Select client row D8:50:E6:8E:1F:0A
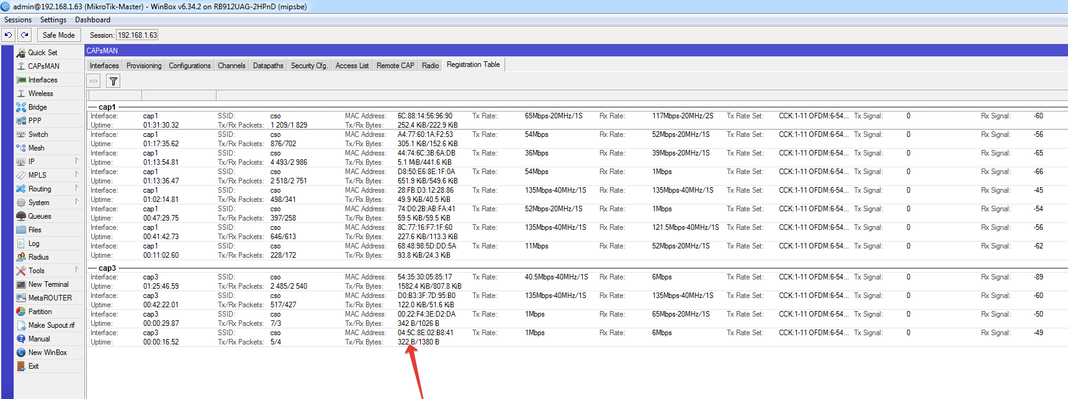Screen dimensions: 1068x399 pyautogui.click(x=577, y=176)
